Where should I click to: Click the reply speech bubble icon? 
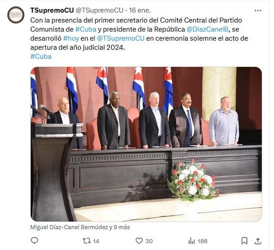(34, 241)
